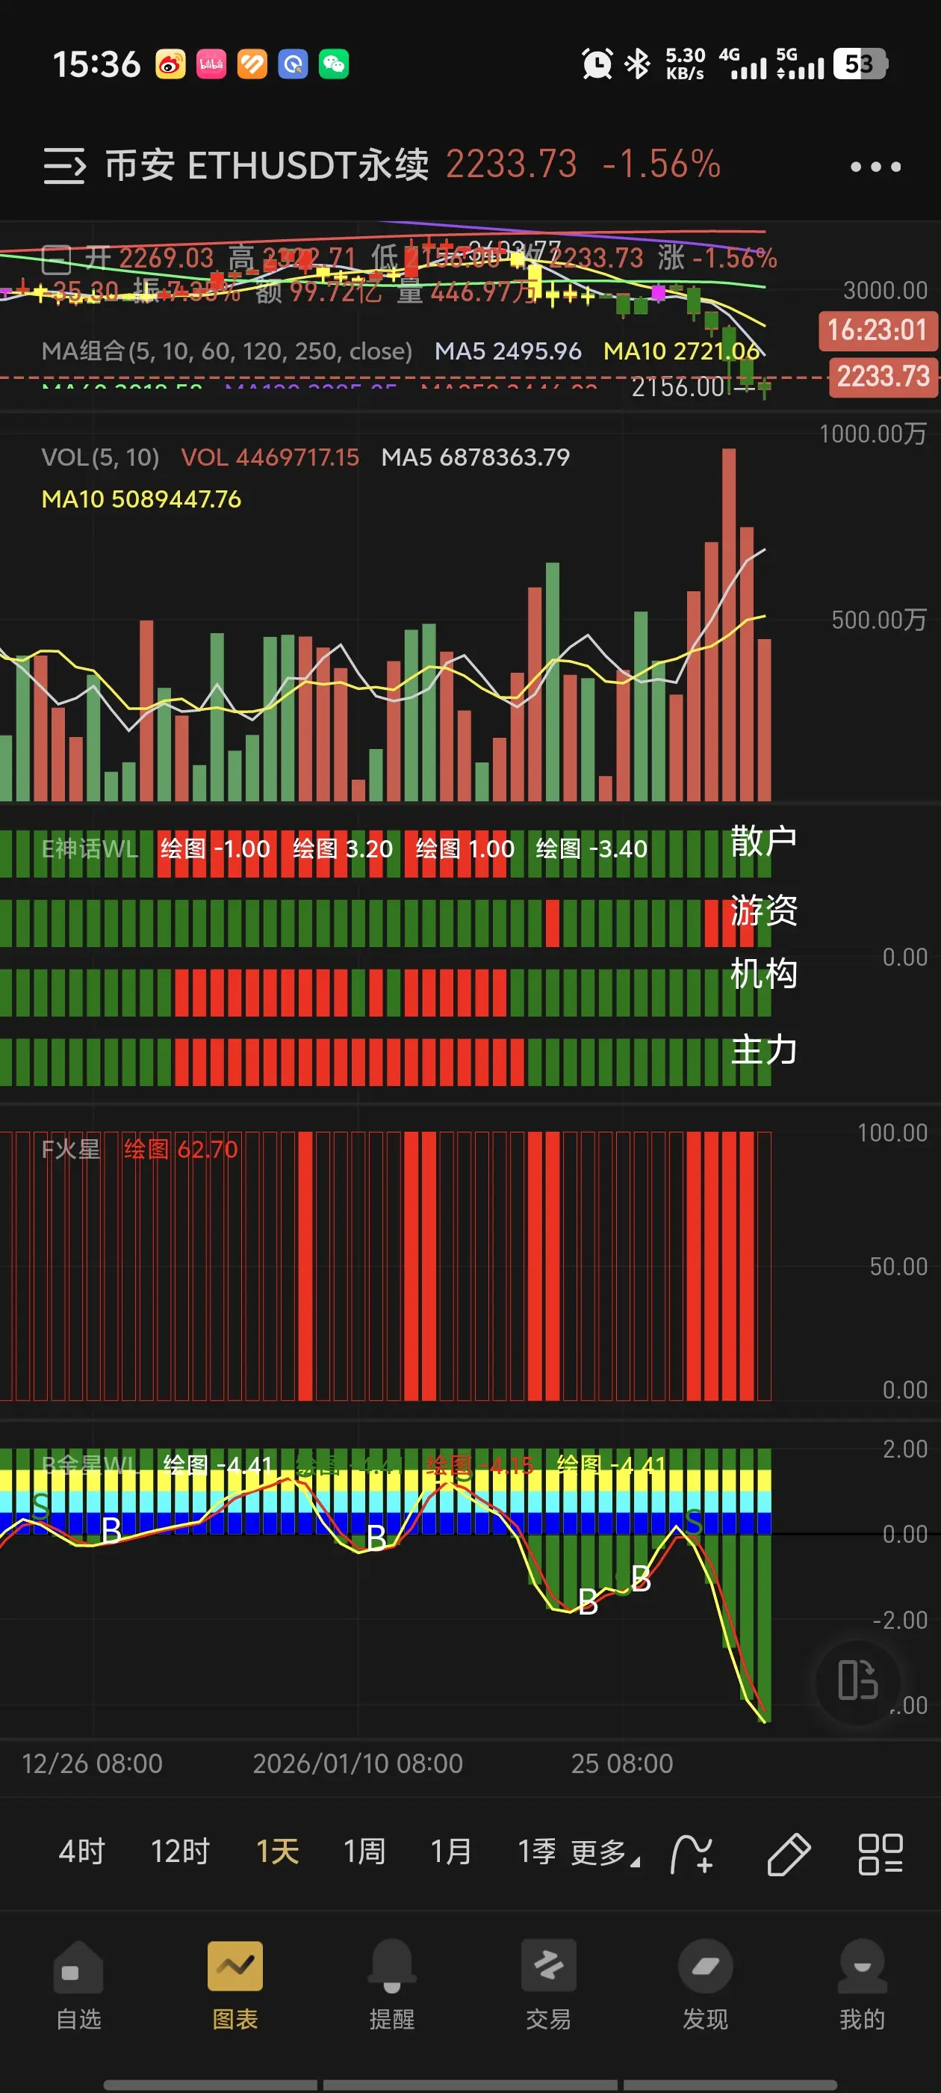
Task: Tap the 绘图 62.70 value label
Action: 181,1150
